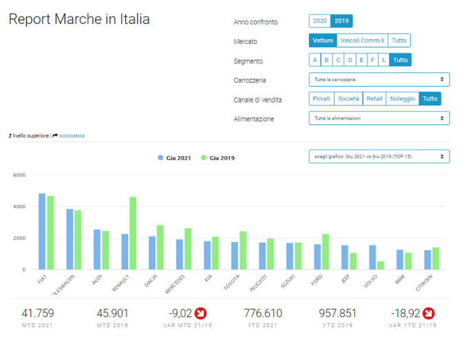The height and width of the screenshot is (352, 468).
Task: Select segment L
Action: (x=383, y=60)
